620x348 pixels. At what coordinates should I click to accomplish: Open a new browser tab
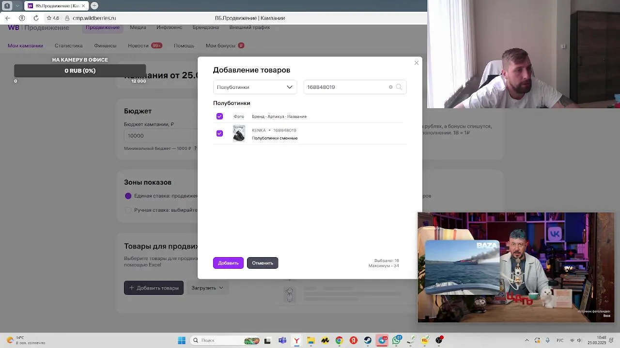[94, 6]
